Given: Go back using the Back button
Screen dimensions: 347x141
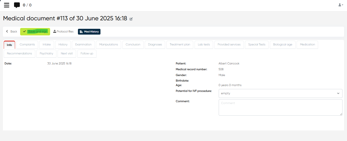Looking at the screenshot, I should [11, 31].
